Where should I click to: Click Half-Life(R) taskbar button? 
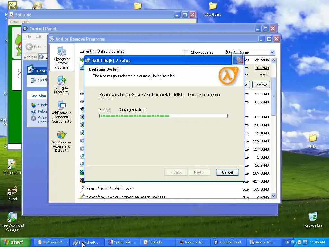[87, 242]
